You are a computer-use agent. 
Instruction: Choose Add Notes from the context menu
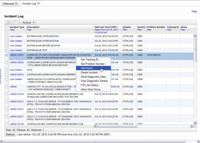pyautogui.click(x=88, y=68)
